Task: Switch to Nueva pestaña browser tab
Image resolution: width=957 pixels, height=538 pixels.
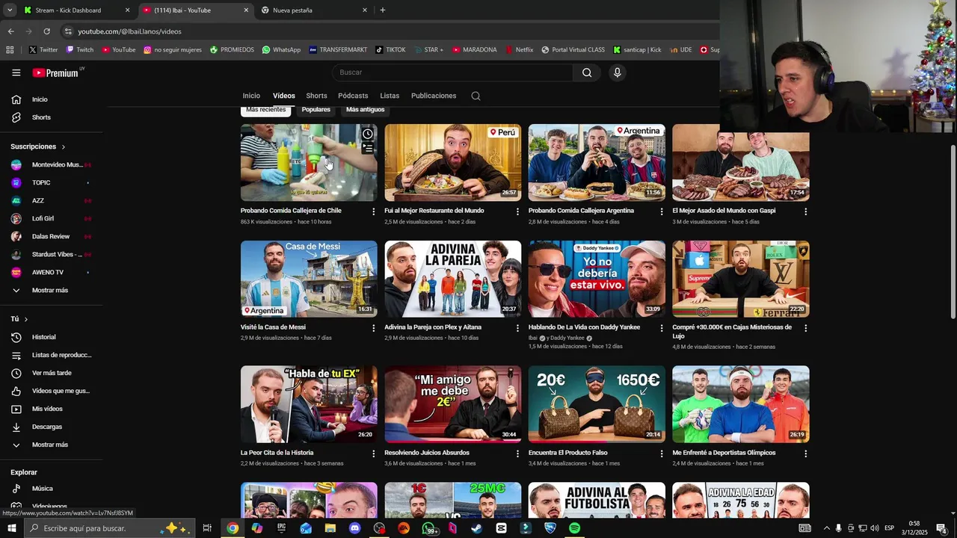Action: (x=314, y=10)
